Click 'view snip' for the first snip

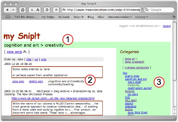point(18,81)
